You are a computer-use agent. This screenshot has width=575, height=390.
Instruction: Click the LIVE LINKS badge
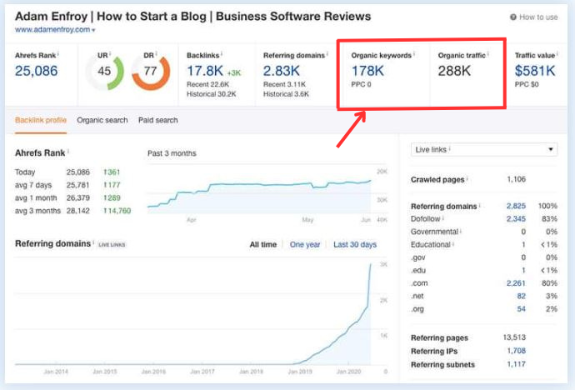coord(112,244)
